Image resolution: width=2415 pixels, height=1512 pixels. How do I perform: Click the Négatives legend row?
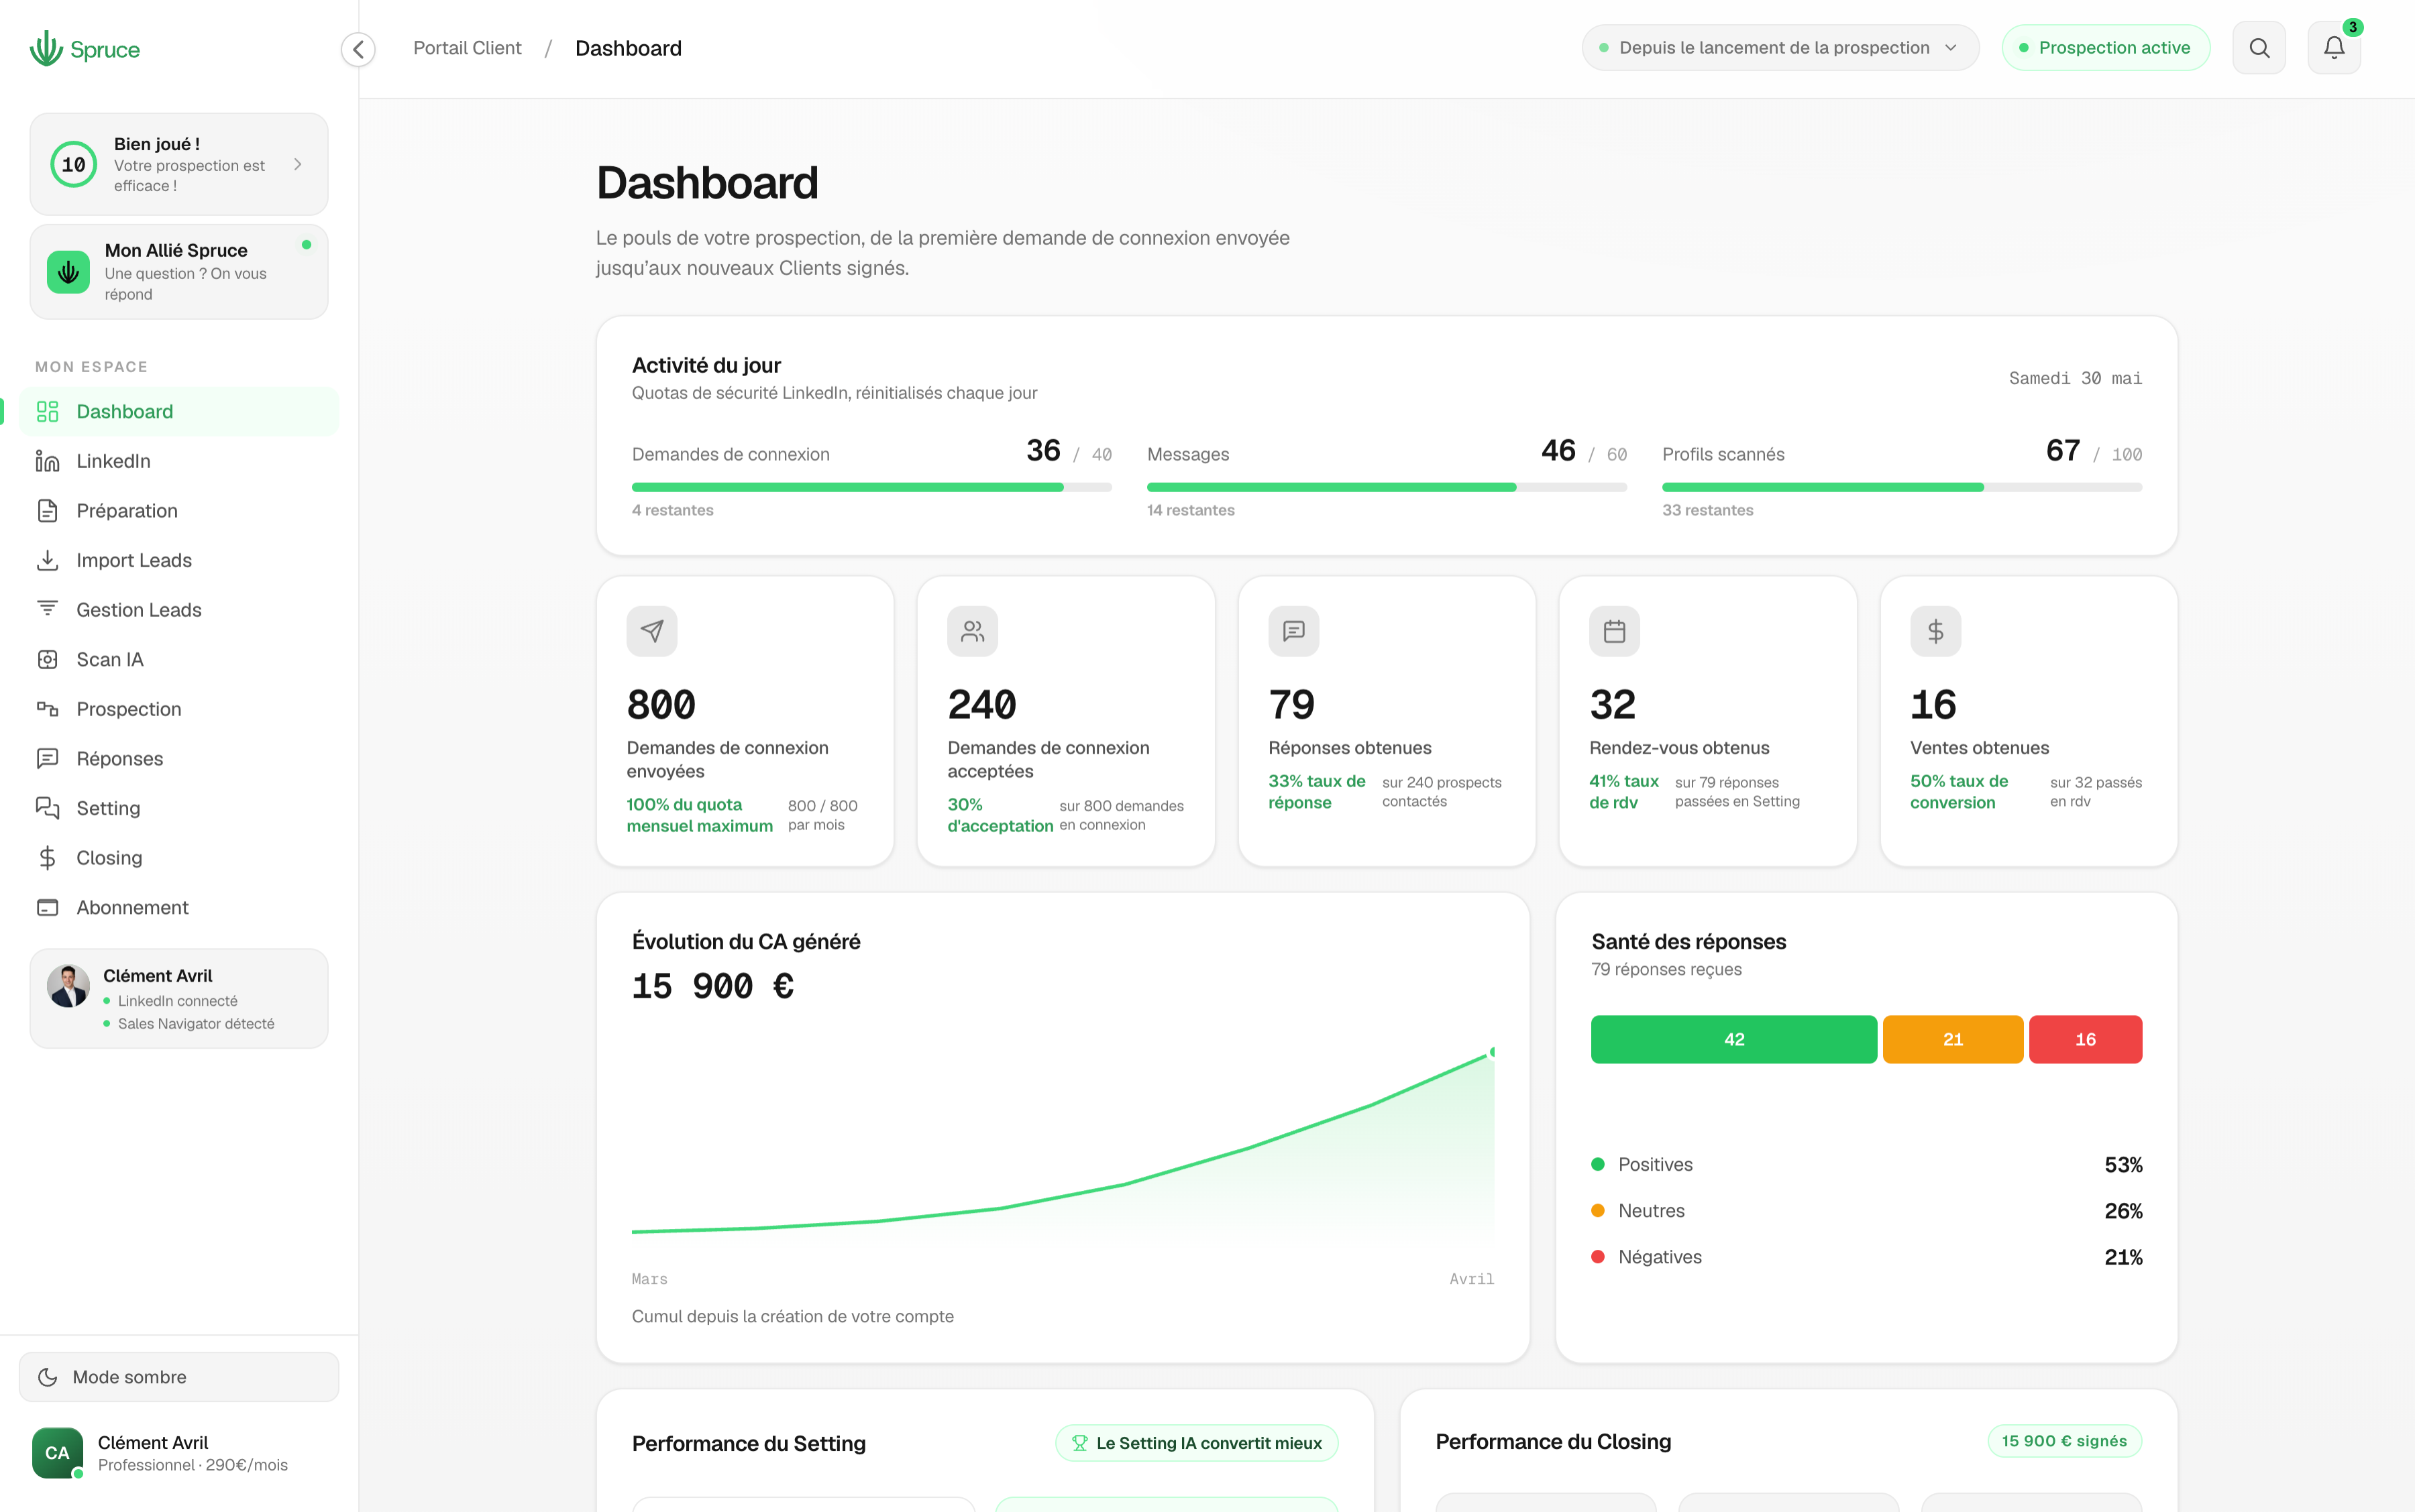[x=1867, y=1257]
